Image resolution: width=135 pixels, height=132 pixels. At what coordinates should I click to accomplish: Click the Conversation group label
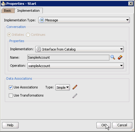16,27
